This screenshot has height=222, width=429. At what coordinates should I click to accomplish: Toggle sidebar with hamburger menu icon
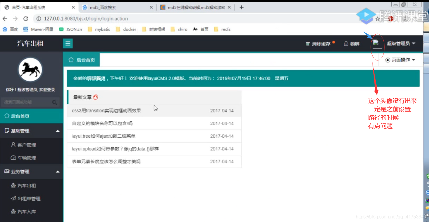coord(68,44)
